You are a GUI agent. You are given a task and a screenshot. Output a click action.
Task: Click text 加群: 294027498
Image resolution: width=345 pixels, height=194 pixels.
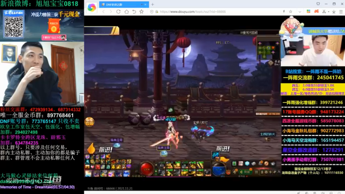pos(19,132)
